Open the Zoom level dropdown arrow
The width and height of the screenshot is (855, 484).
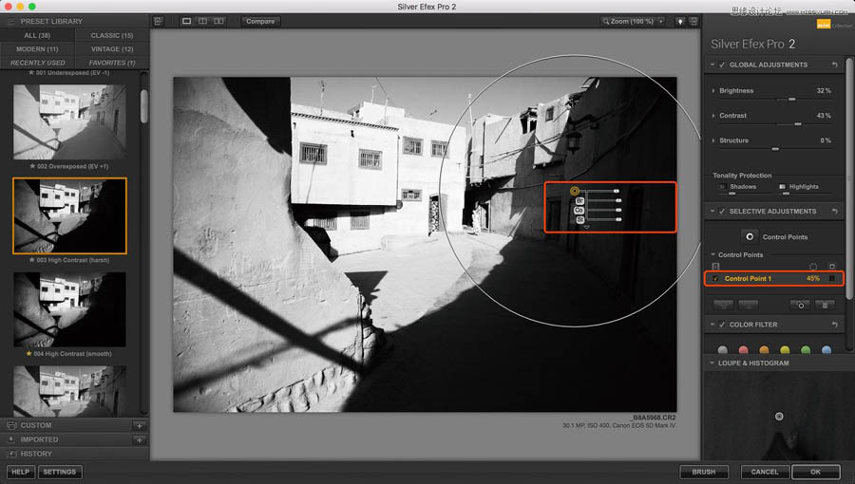point(661,21)
